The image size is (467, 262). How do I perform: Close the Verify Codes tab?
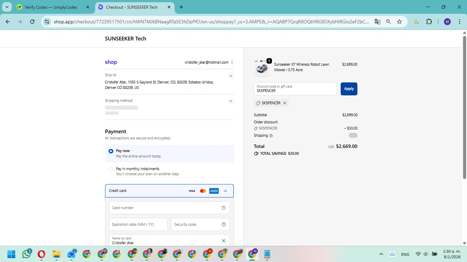[87, 7]
